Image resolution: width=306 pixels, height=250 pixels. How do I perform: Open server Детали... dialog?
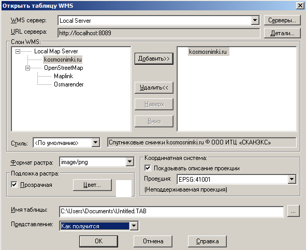(282, 33)
